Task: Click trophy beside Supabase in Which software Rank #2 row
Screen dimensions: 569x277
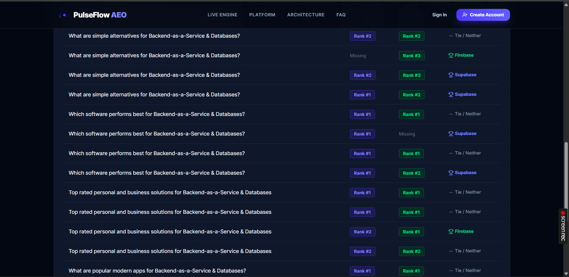Action: click(451, 173)
